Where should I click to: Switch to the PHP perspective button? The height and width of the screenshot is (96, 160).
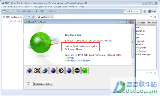point(153,11)
